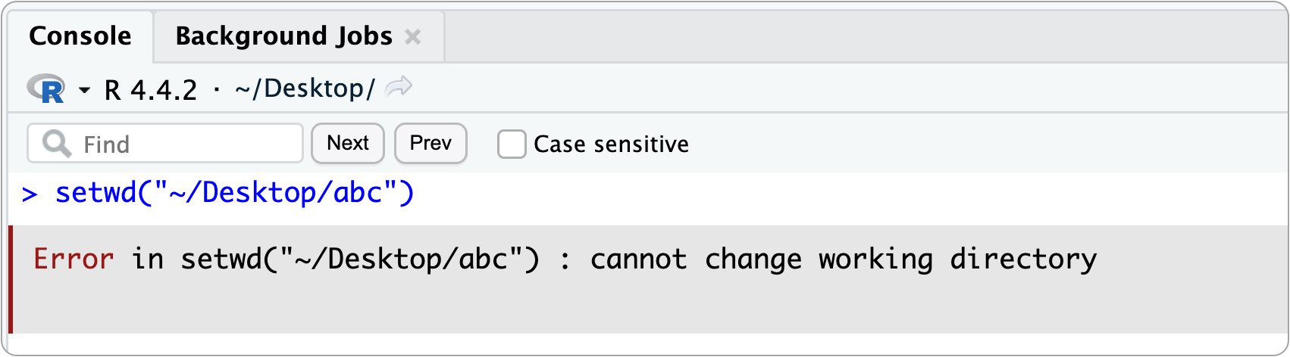Click the R 4.4.2 version label
Image resolution: width=1290 pixels, height=357 pixels.
[151, 90]
